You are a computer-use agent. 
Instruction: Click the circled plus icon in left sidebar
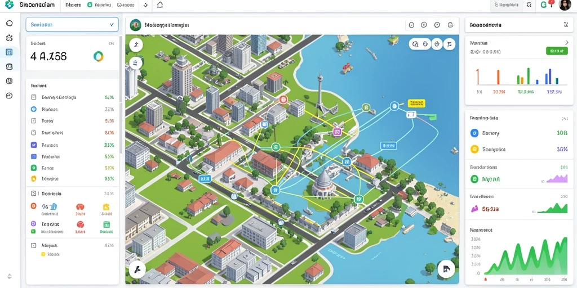point(10,96)
